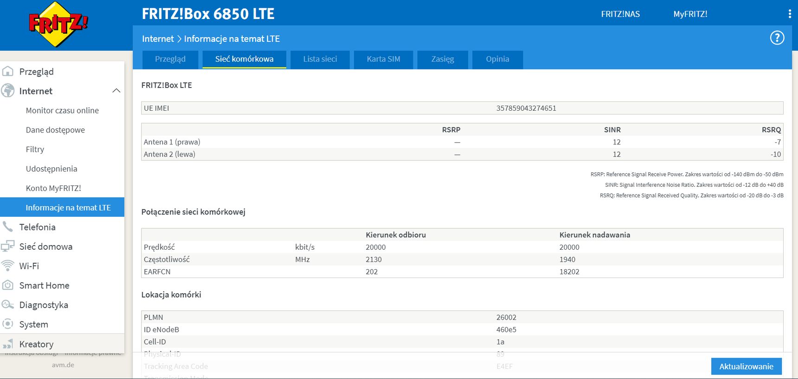798x379 pixels.
Task: Click Antena 2 RSRQ value -10
Action: (776, 154)
